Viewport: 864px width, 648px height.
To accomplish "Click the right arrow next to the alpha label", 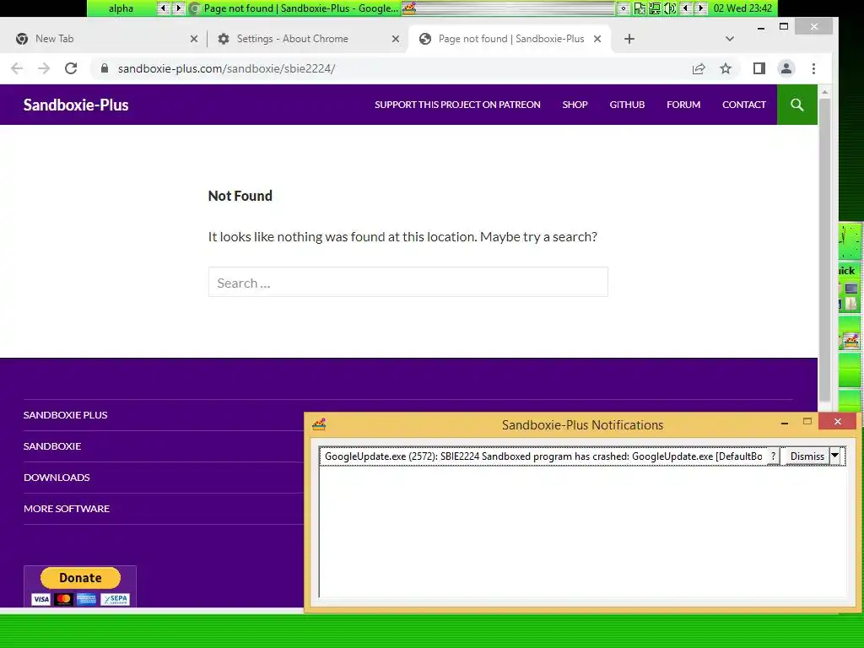I will click(x=178, y=8).
